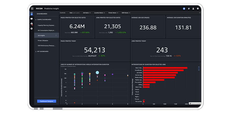Click the dashboards icon marked NEW
Image resolution: width=231 pixels, height=113 pixels.
31,14
